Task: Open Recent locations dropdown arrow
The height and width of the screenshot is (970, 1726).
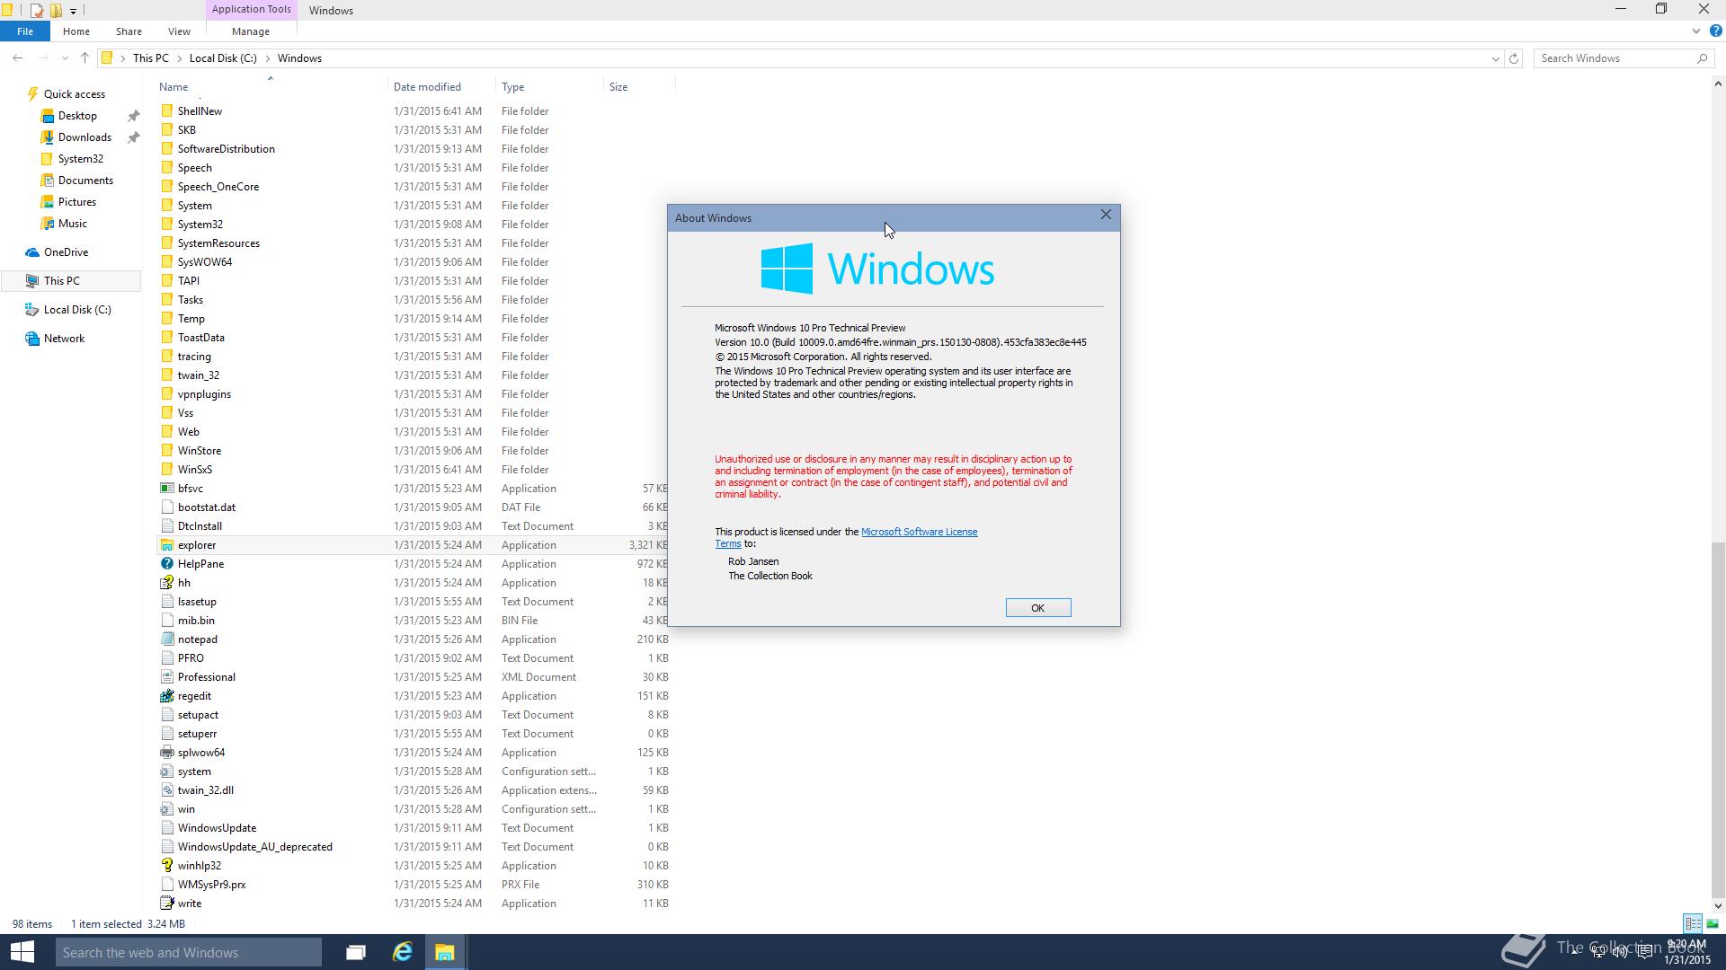Action: pyautogui.click(x=65, y=58)
